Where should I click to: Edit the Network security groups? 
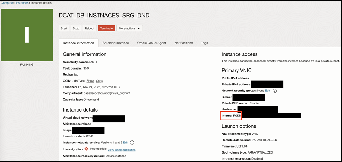pyautogui.click(x=267, y=91)
